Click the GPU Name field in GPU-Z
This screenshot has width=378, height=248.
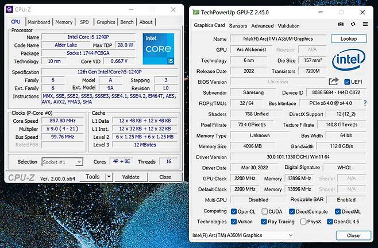[x=278, y=39]
